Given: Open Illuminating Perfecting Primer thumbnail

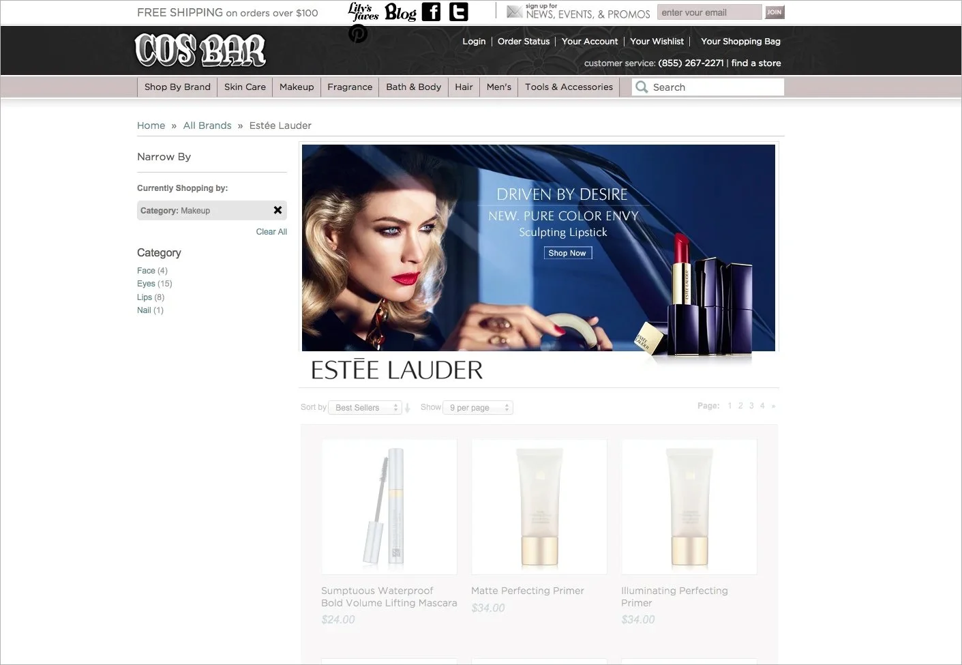Looking at the screenshot, I should click(x=689, y=507).
